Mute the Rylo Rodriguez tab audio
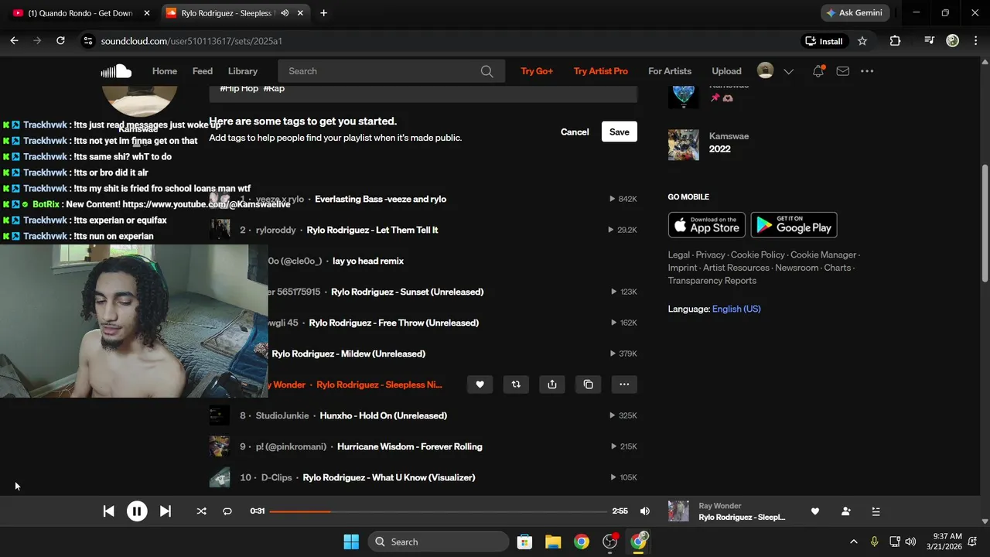Viewport: 990px width, 557px height. (285, 13)
